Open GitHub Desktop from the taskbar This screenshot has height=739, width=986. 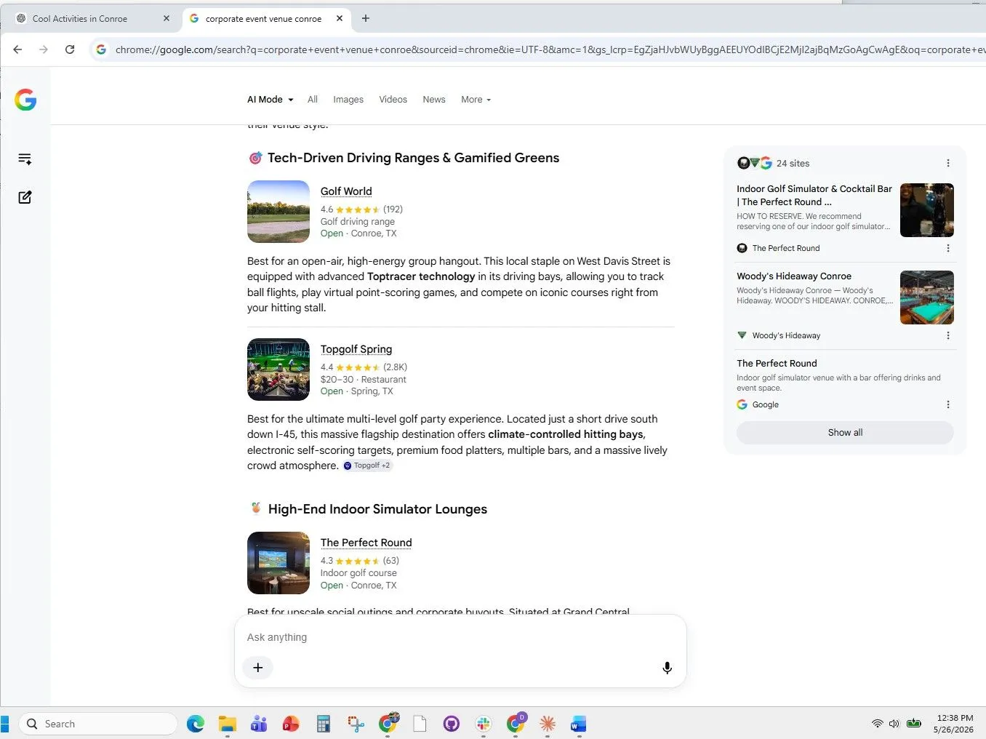click(x=452, y=724)
